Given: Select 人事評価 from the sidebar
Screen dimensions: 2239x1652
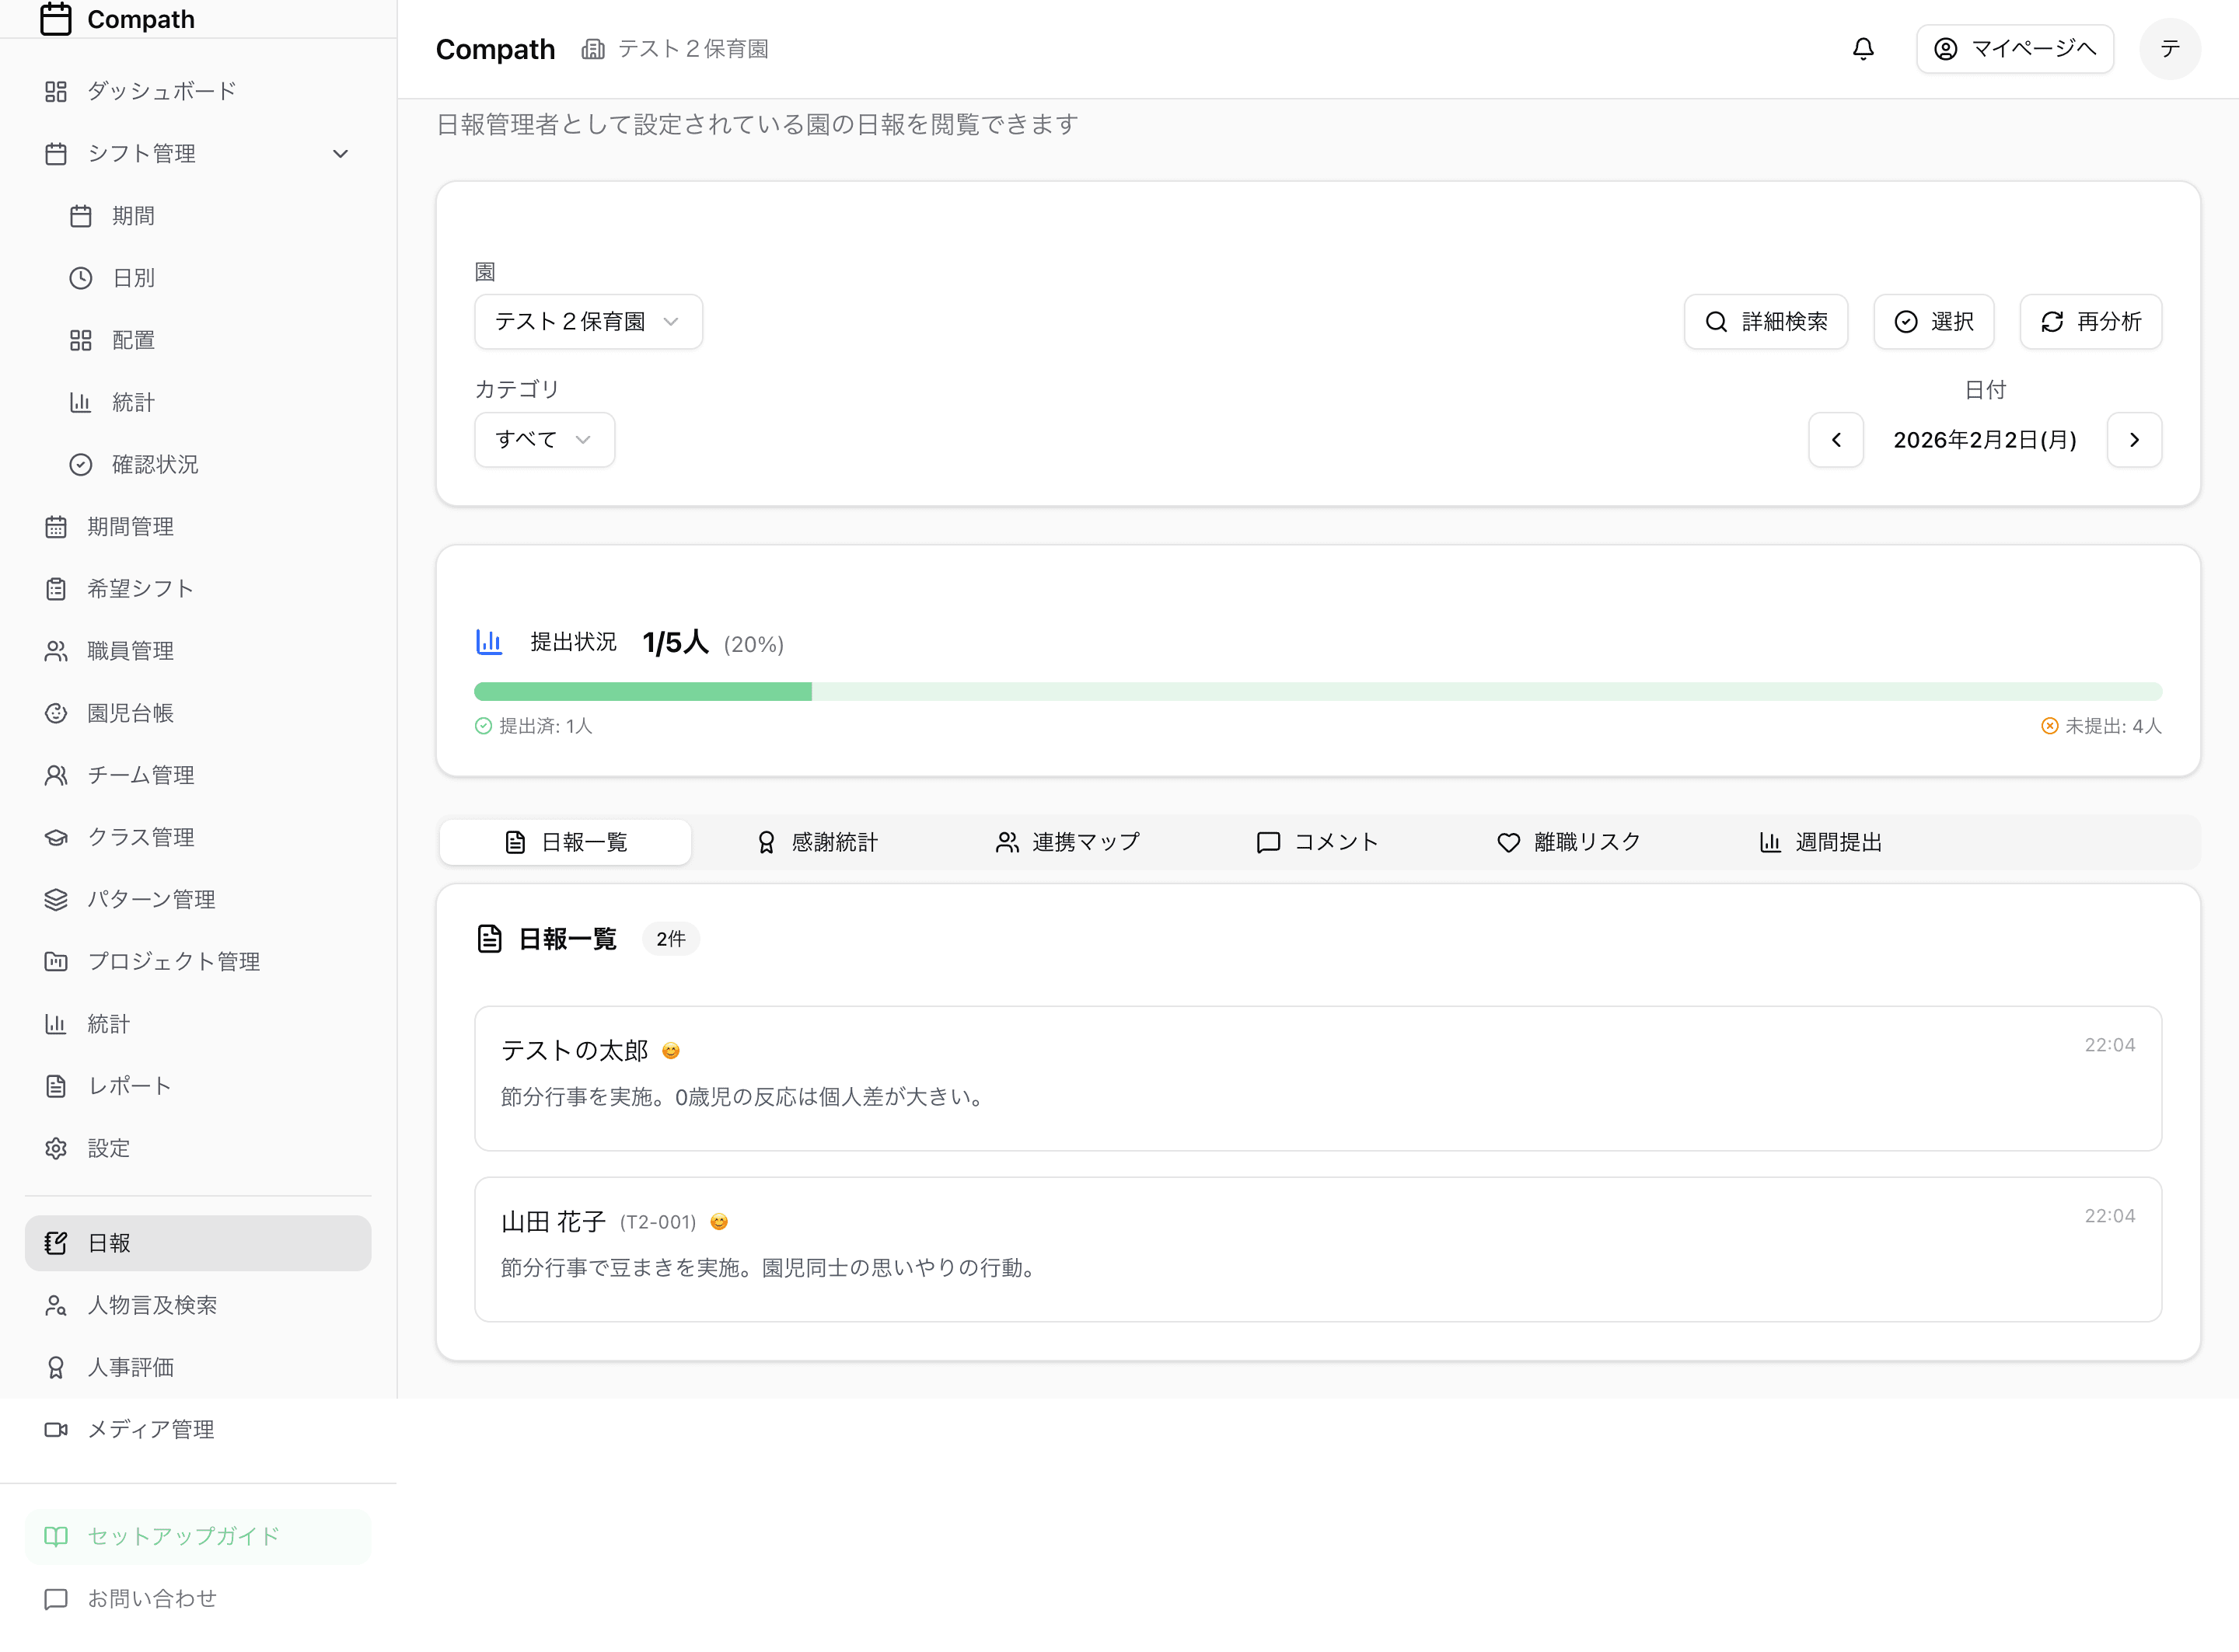Looking at the screenshot, I should [x=130, y=1366].
